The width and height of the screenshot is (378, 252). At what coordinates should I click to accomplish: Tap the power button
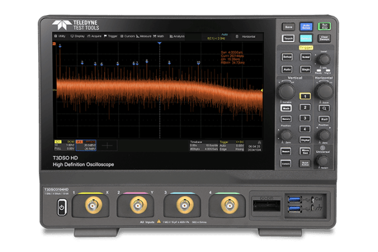pyautogui.click(x=62, y=207)
